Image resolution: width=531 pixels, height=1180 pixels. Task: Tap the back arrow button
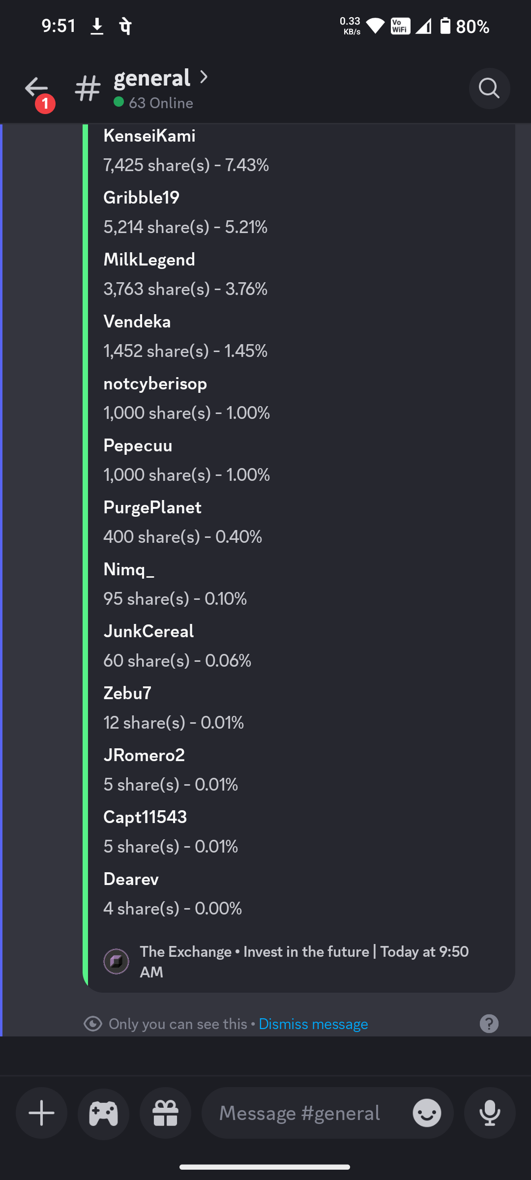click(x=37, y=88)
